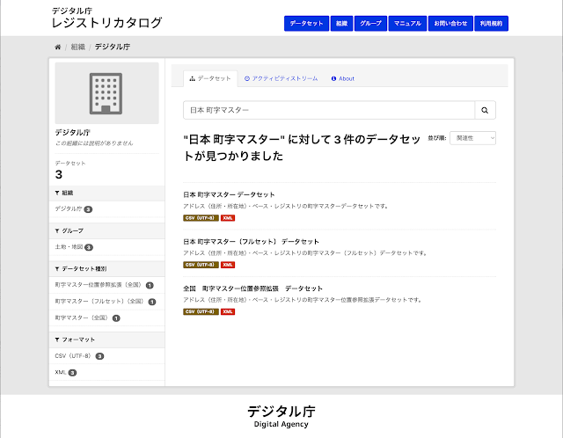Click the search results count heading
The image size is (563, 438).
click(302, 148)
